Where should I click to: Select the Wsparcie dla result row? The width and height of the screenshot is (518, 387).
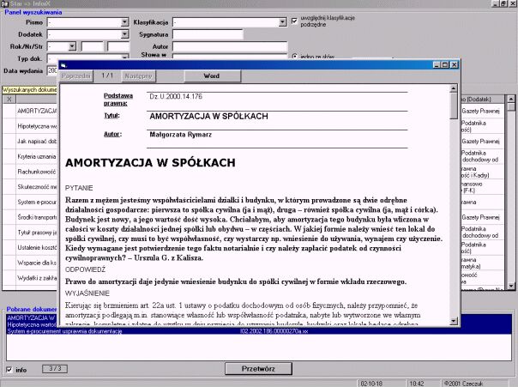[30, 263]
